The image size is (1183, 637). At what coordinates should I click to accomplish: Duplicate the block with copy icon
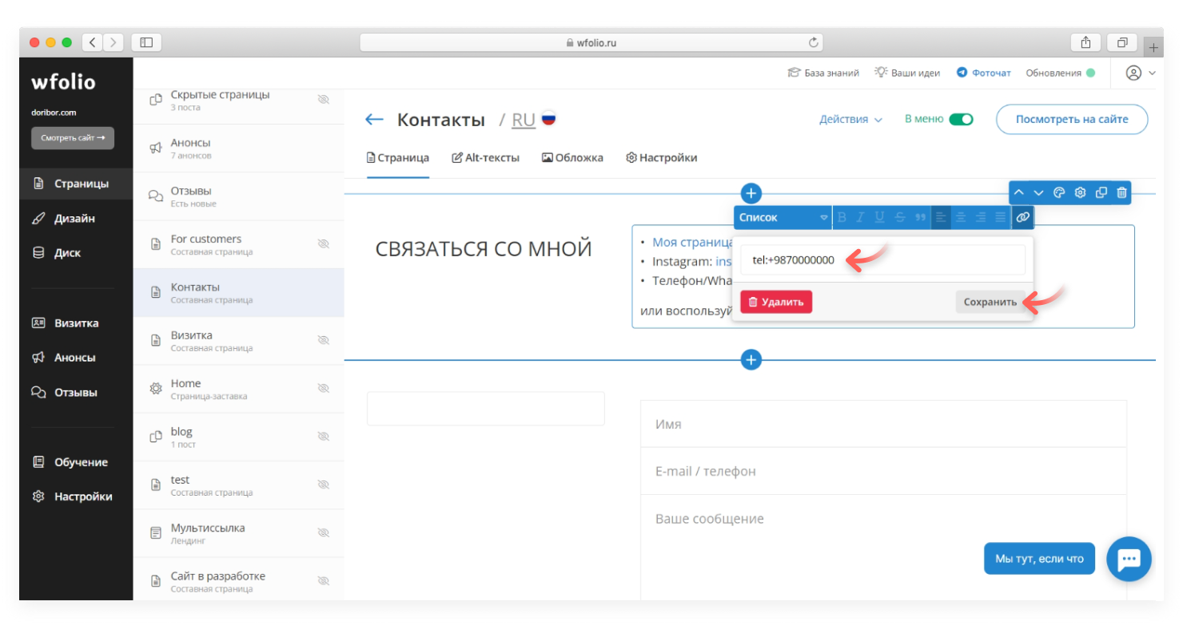[x=1101, y=192]
